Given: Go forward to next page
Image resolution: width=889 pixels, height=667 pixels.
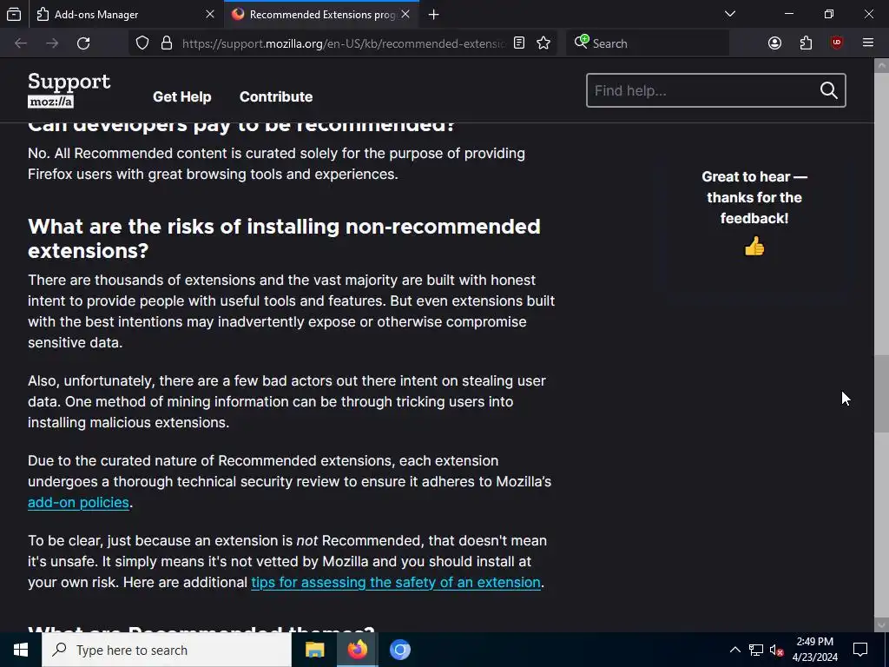Looking at the screenshot, I should 52,43.
